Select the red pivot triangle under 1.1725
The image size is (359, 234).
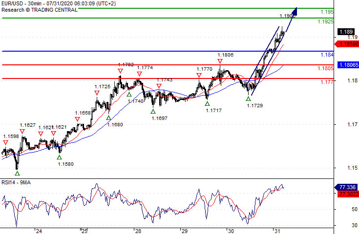(97, 93)
